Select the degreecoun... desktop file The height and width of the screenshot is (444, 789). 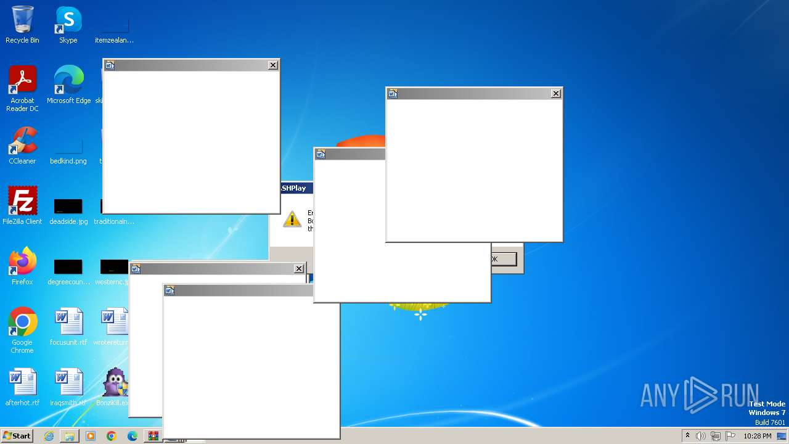(68, 273)
